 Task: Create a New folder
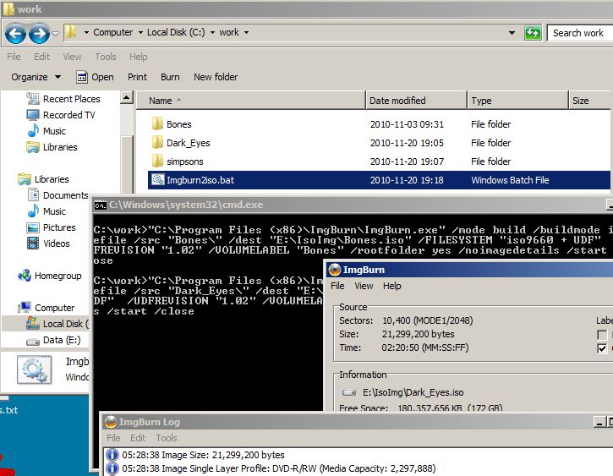(216, 77)
